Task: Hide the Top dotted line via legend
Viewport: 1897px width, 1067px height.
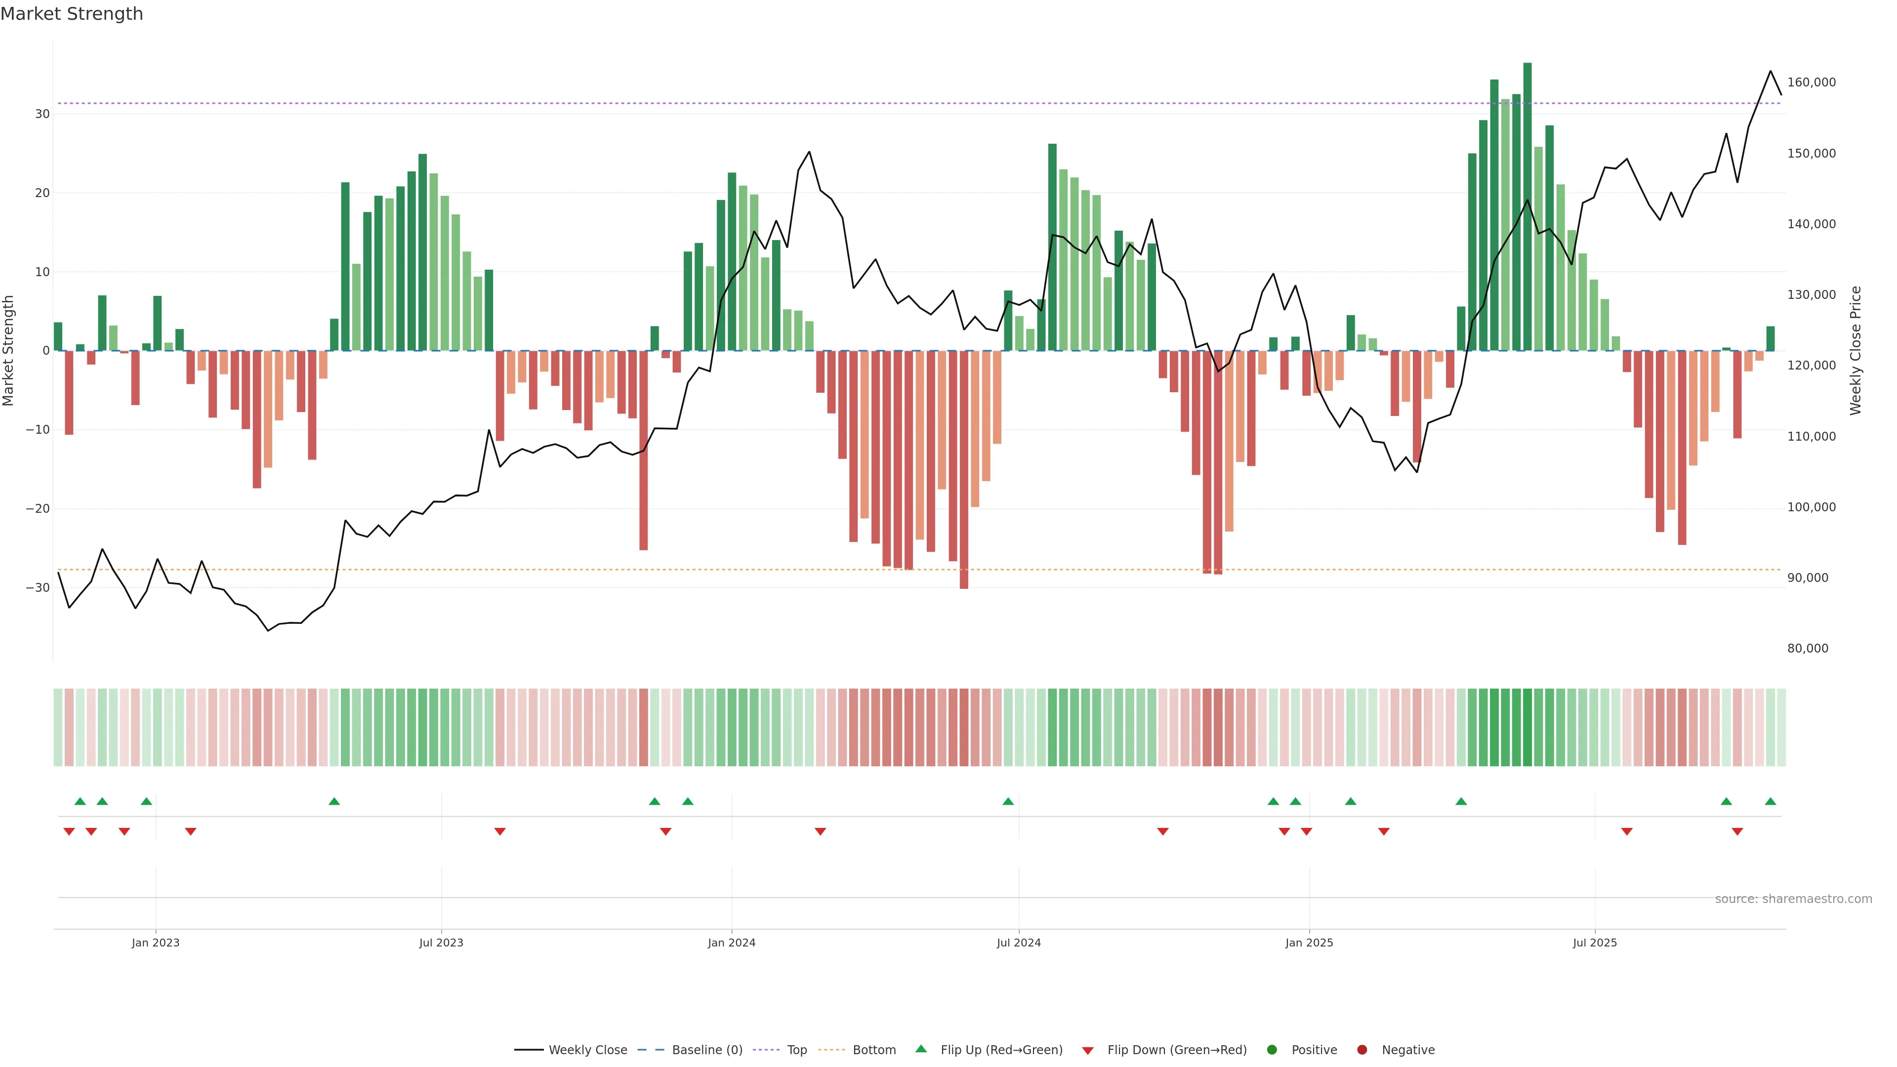Action: (x=796, y=1050)
